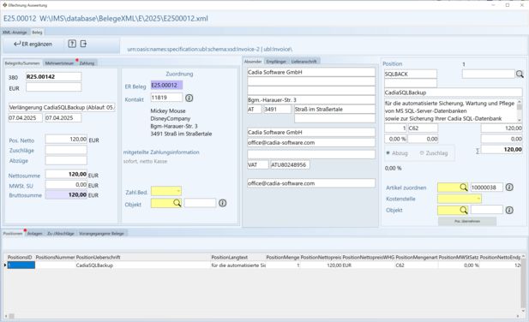Click the Kontakt field 11819

tap(166, 98)
